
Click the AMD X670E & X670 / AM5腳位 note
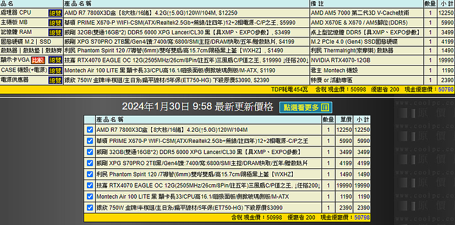click(x=359, y=23)
